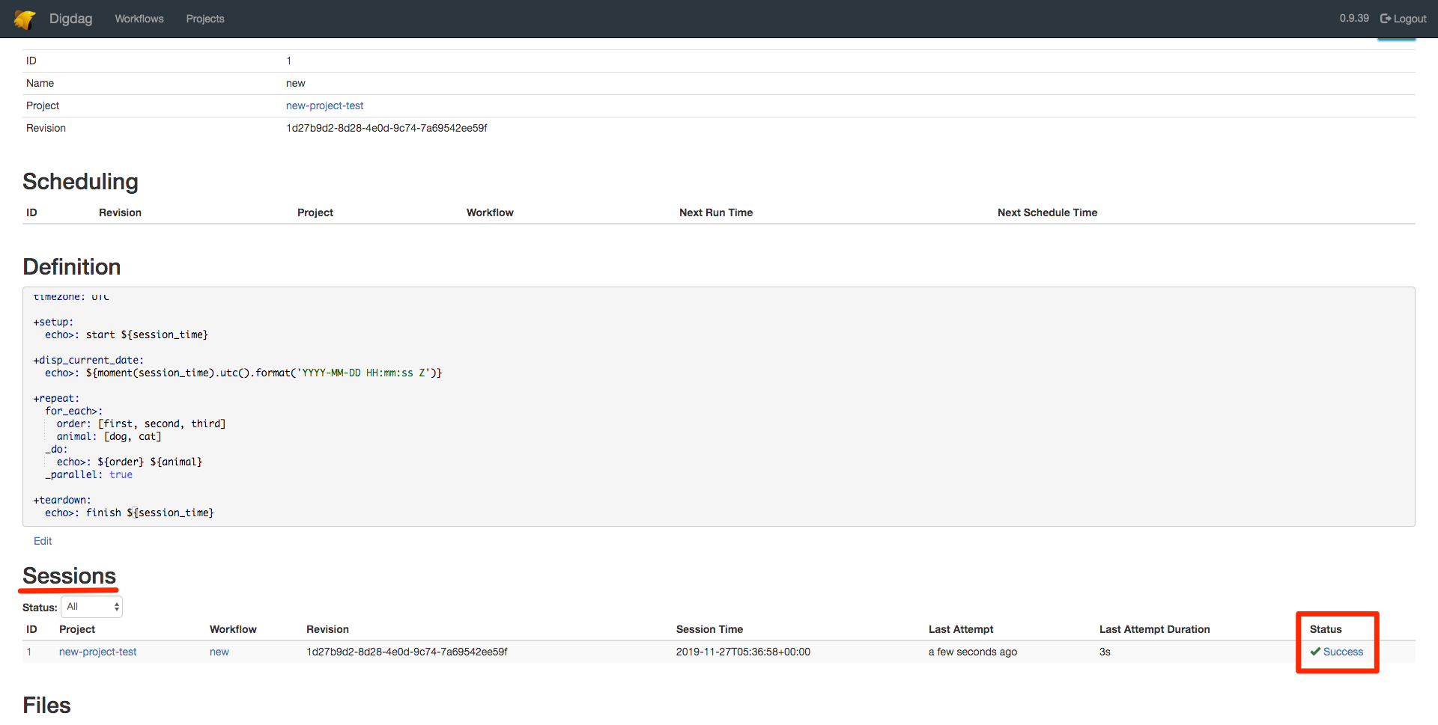
Task: Open new-project-test link in Project details row
Action: [x=324, y=105]
